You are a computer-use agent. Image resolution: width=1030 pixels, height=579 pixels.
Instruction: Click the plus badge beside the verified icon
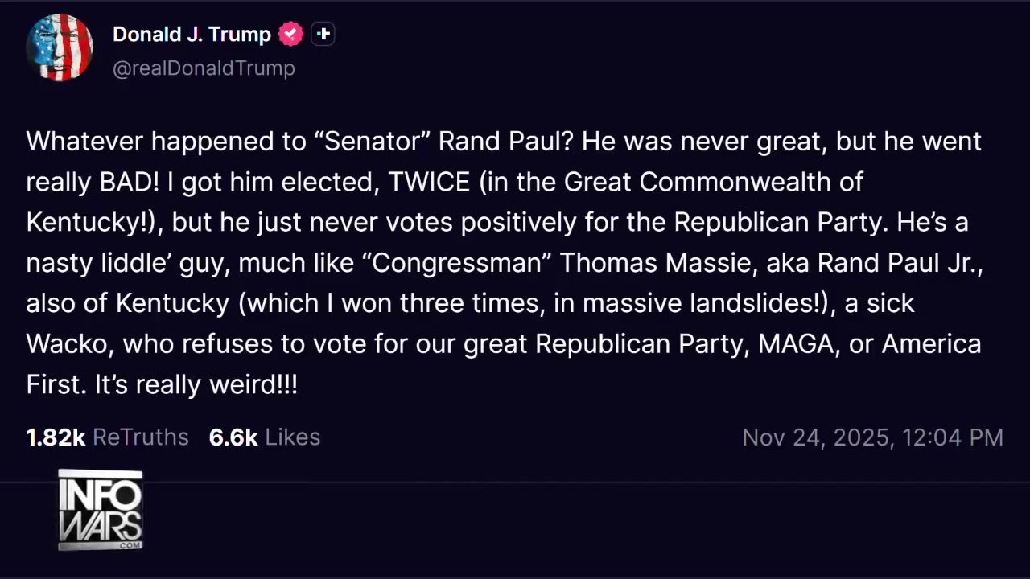(323, 35)
